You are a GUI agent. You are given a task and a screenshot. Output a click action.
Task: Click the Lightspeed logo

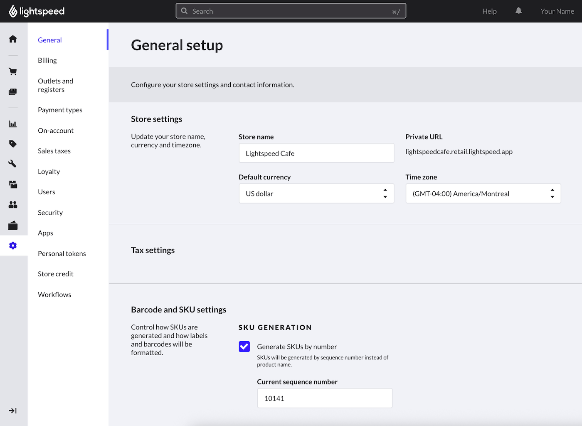[37, 11]
